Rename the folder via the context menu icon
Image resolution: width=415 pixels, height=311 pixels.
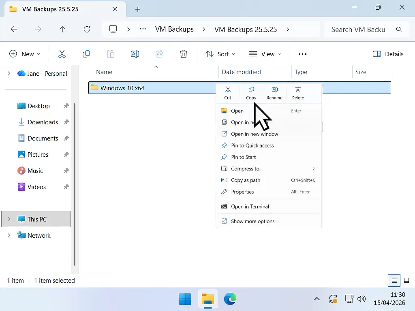click(274, 93)
